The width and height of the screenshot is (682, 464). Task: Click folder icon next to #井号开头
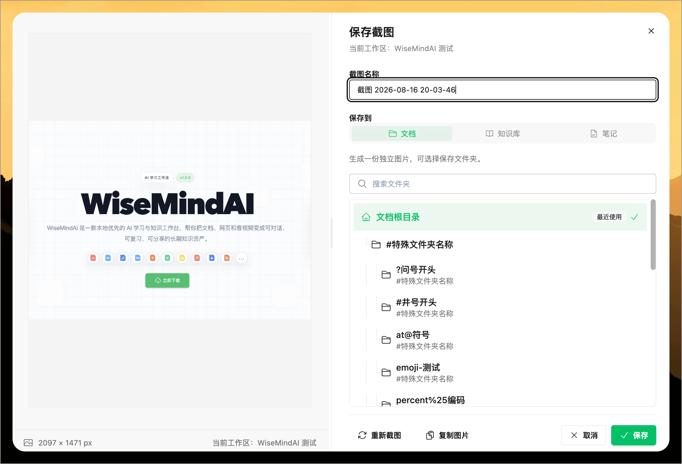(386, 308)
